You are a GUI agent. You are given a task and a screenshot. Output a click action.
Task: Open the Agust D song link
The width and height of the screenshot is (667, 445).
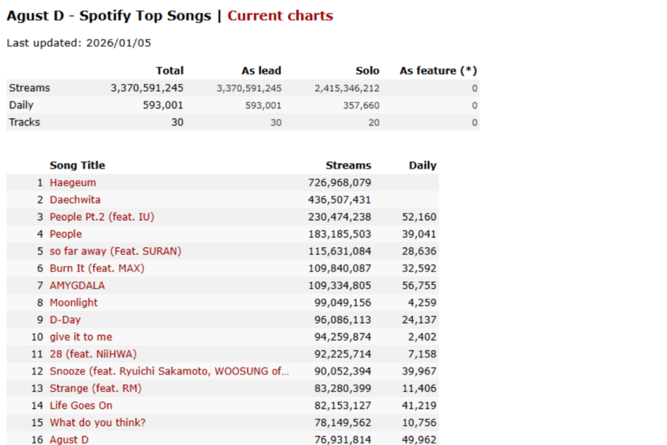pyautogui.click(x=69, y=440)
